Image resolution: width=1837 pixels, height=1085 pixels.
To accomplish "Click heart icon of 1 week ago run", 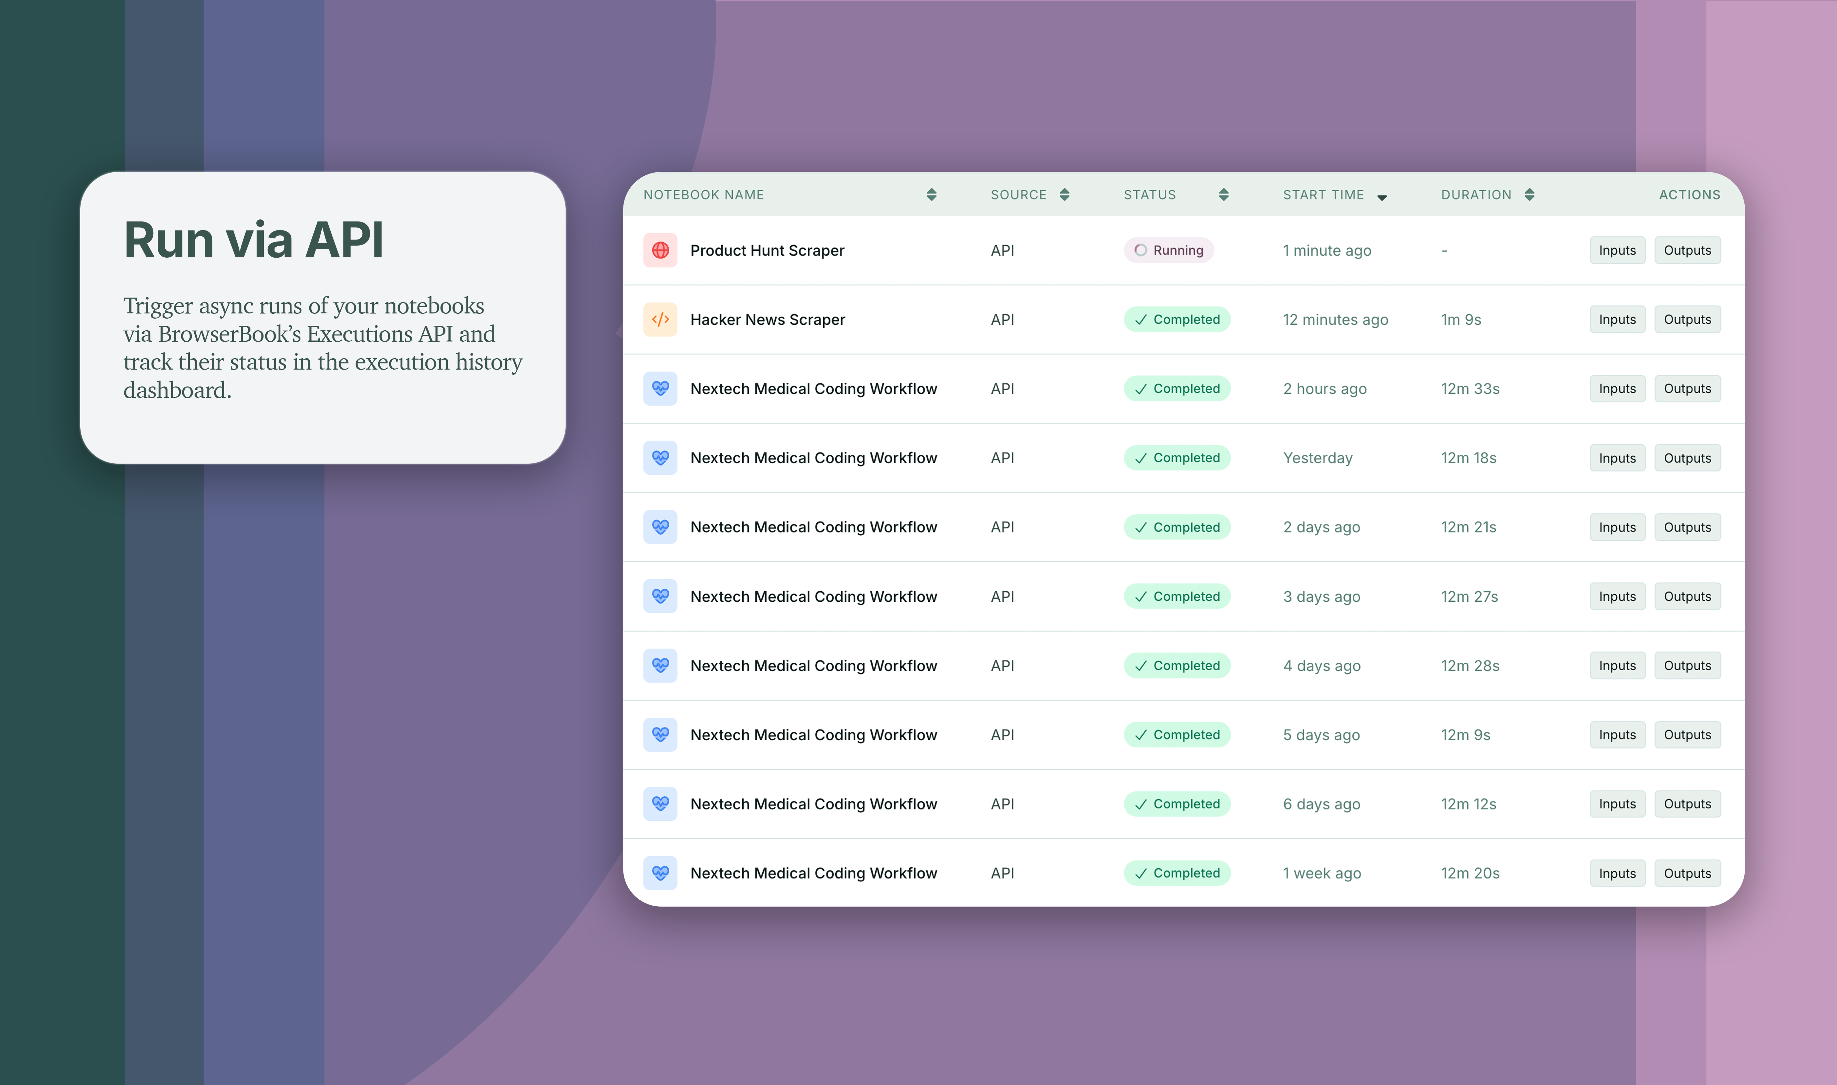I will pyautogui.click(x=660, y=873).
